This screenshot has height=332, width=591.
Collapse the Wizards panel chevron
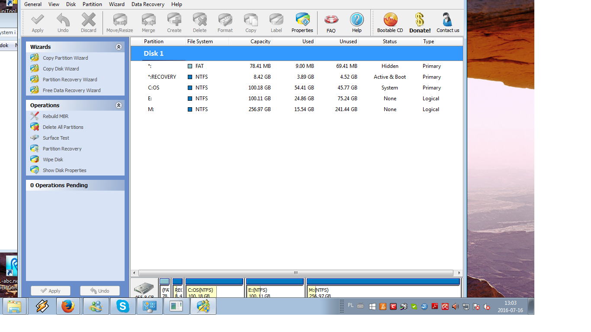[x=119, y=47]
